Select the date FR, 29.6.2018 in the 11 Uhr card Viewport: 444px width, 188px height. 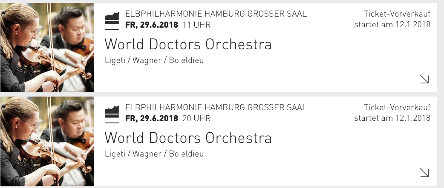point(152,25)
